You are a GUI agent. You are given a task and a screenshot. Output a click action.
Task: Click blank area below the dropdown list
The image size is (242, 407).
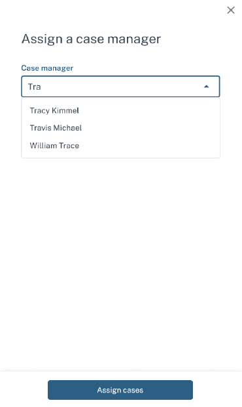click(121, 260)
